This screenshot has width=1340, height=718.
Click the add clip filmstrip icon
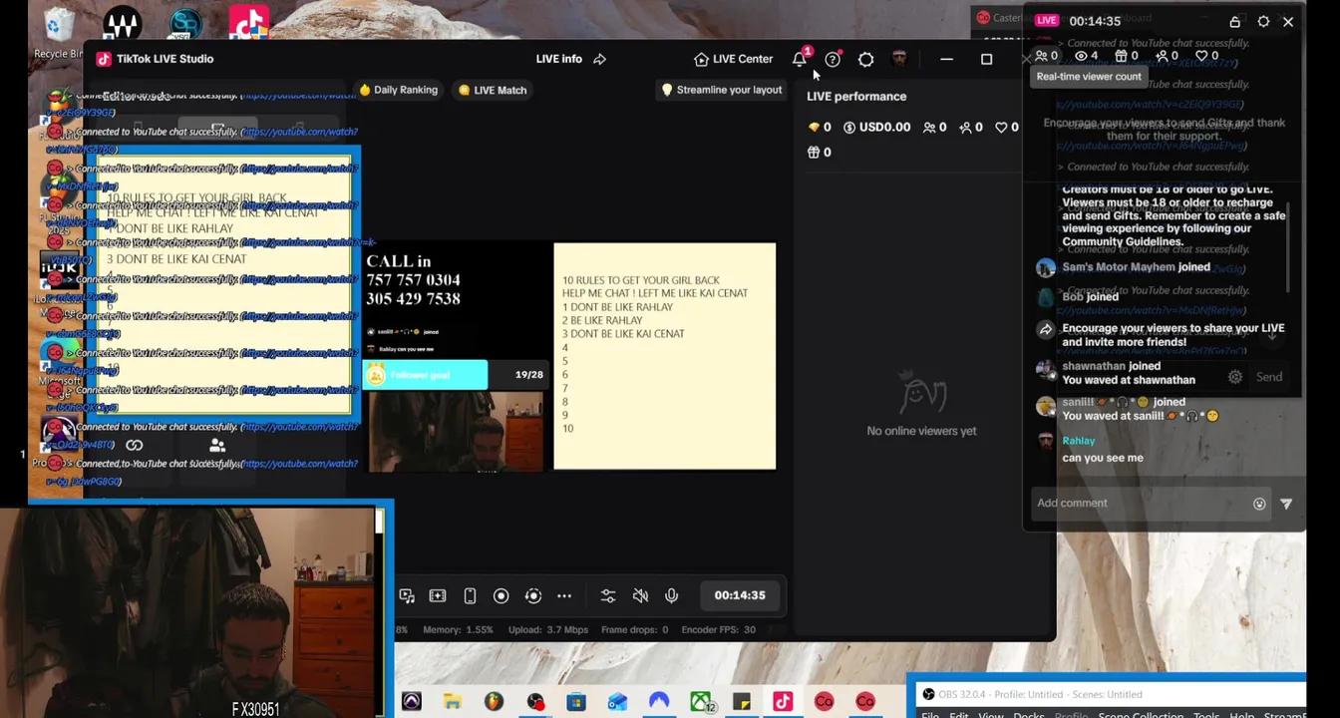click(x=438, y=595)
